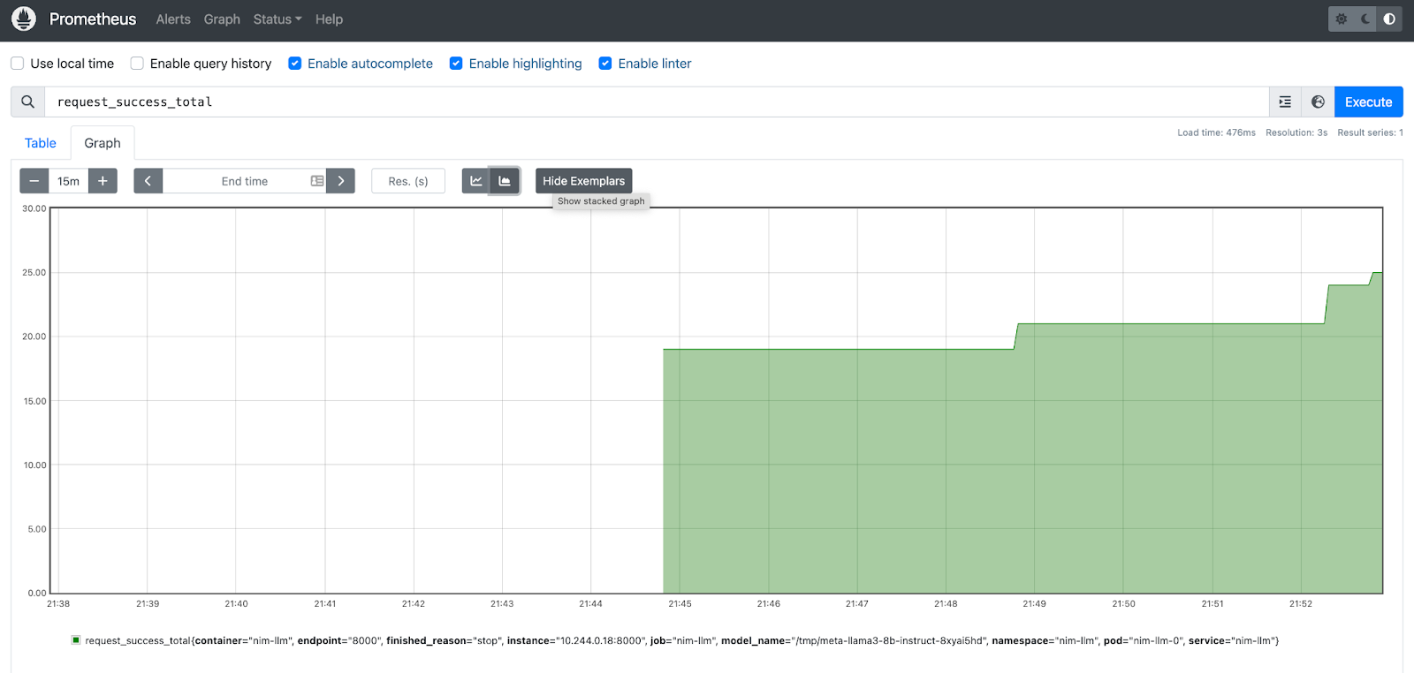Select the light theme sun icon

point(1342,19)
